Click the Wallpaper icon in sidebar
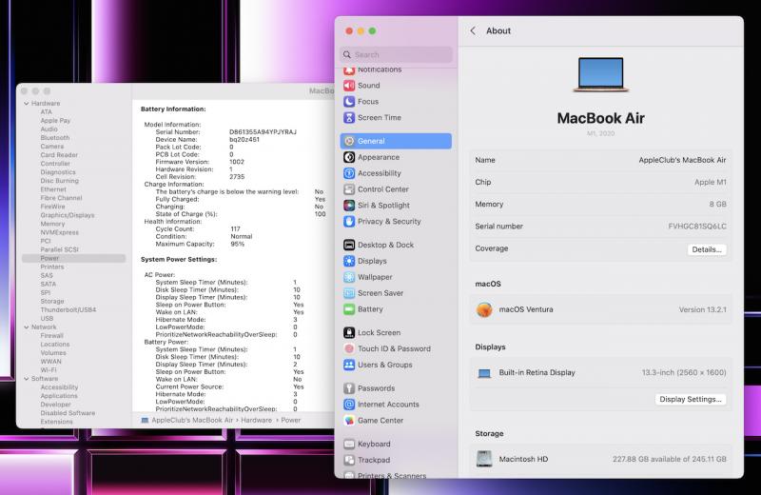Viewport: 761px width, 495px height. point(349,277)
